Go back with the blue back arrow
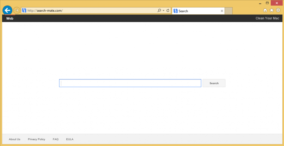 click(x=7, y=10)
